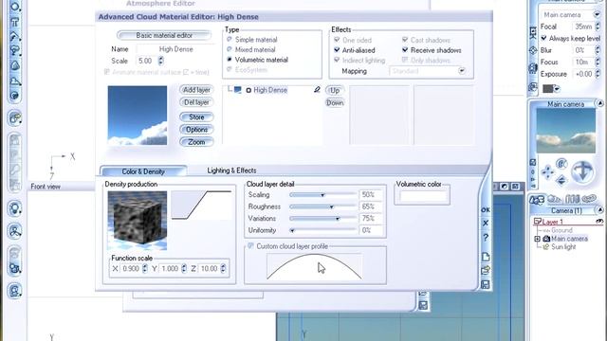Click the Zoom button

(196, 142)
